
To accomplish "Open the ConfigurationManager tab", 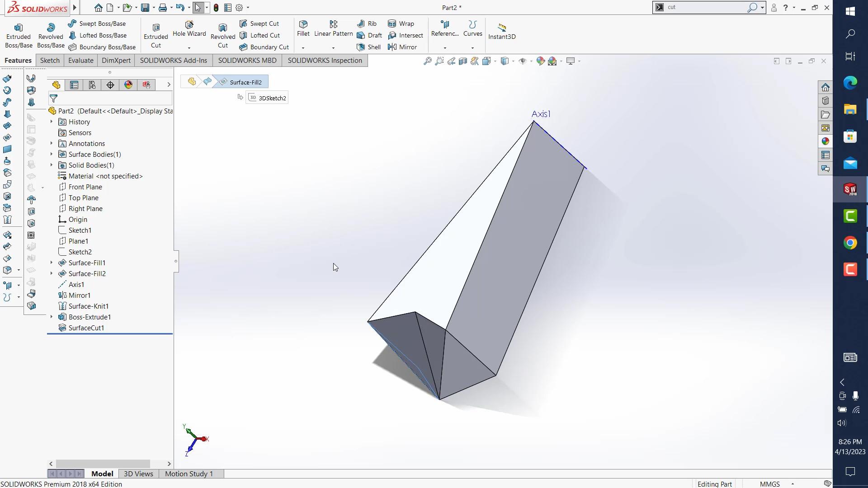I will 92,85.
